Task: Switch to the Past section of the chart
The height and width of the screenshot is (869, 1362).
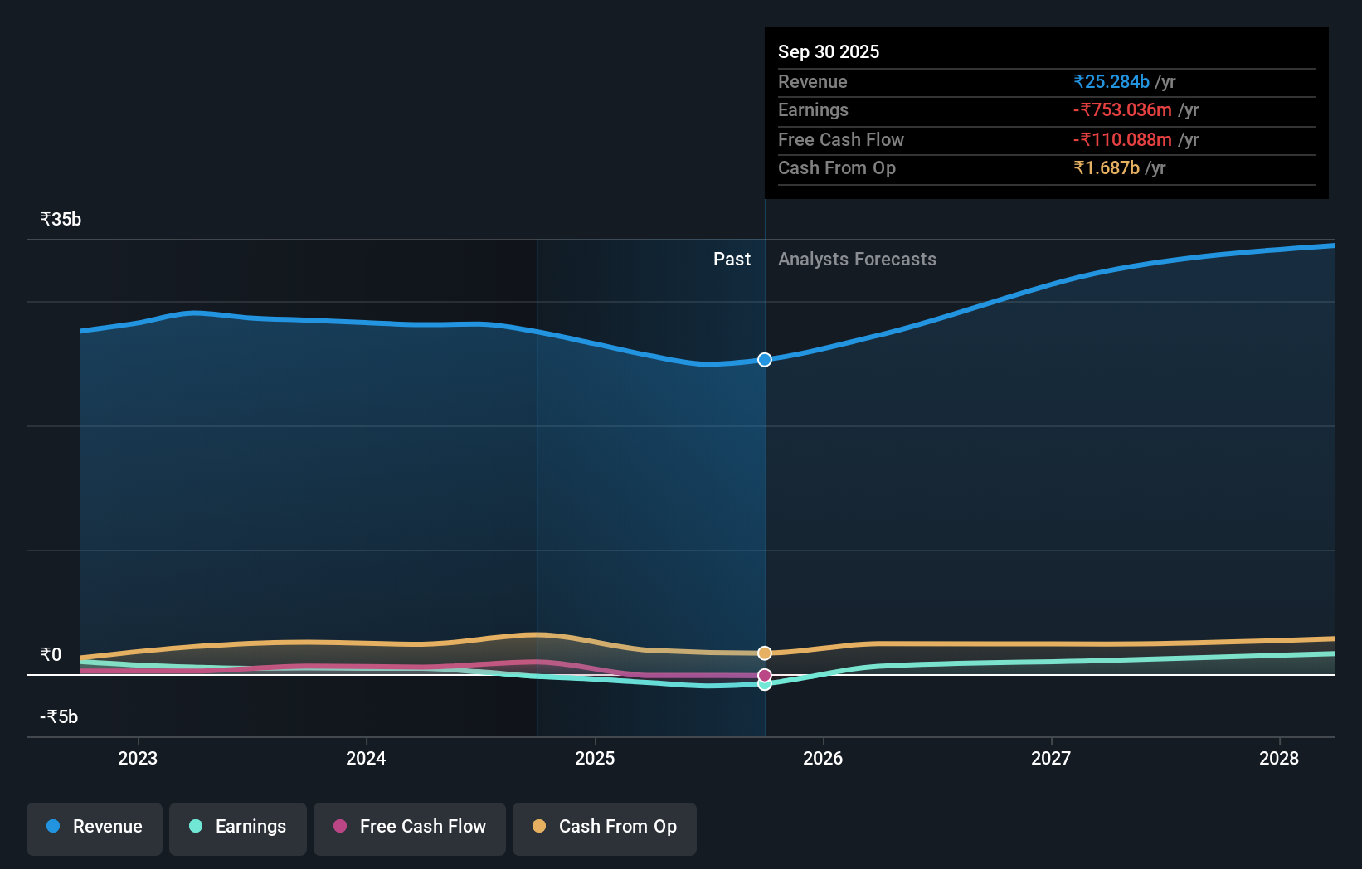Action: (732, 259)
